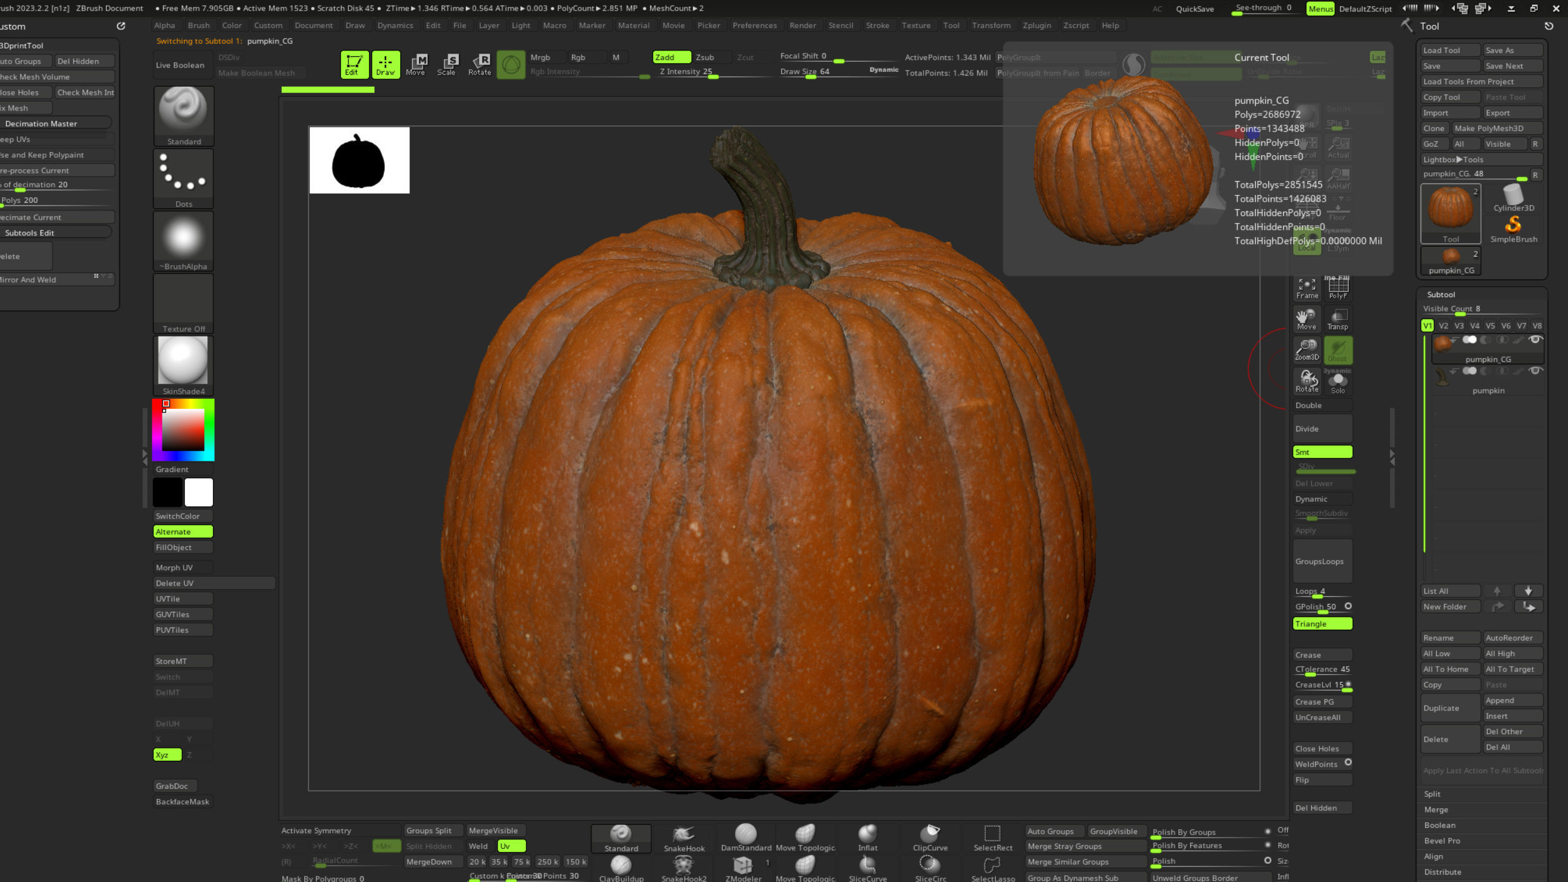Screen dimensions: 1568x882
Task: Activate Draw mode button
Action: click(x=385, y=64)
